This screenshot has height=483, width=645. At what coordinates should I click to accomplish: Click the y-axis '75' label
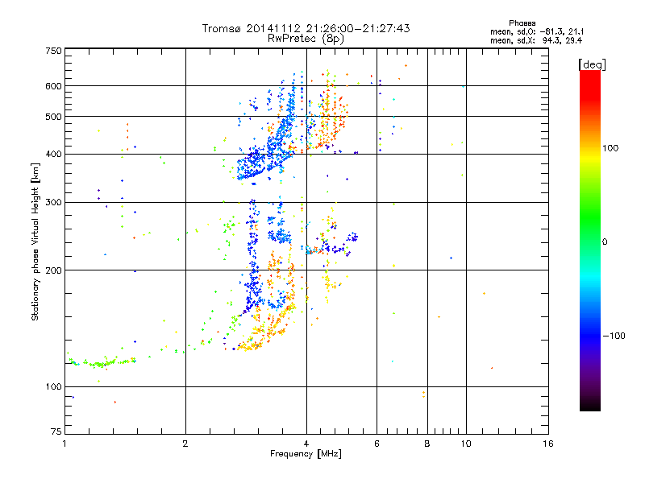point(56,431)
